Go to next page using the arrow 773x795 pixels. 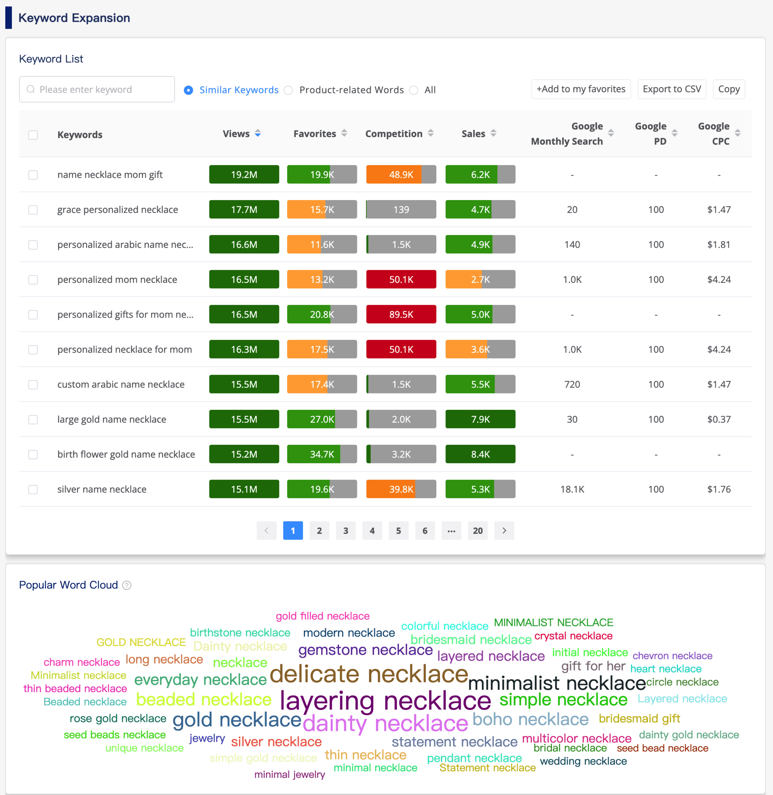click(x=504, y=530)
